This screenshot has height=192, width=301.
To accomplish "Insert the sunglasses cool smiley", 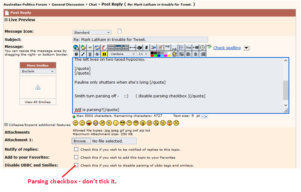I will coord(122,123).
